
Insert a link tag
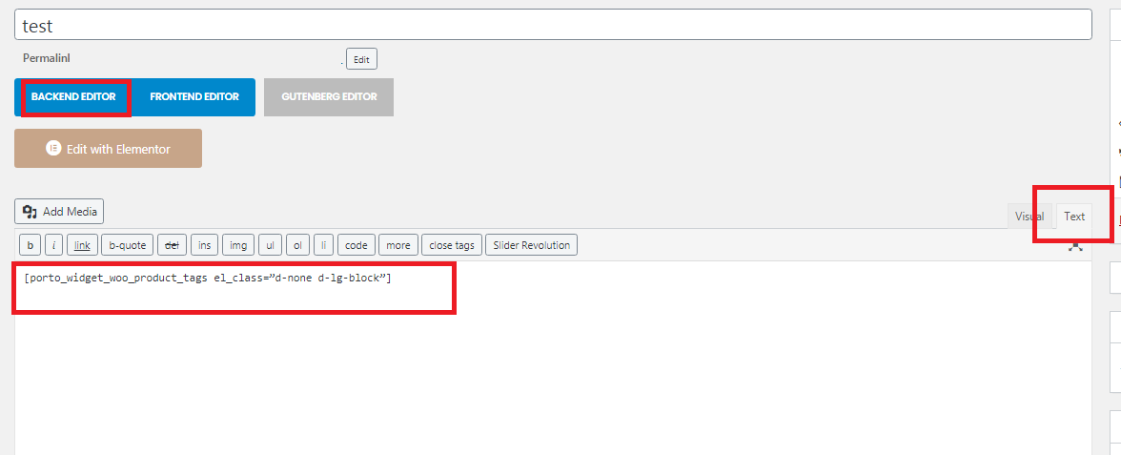pyautogui.click(x=82, y=245)
